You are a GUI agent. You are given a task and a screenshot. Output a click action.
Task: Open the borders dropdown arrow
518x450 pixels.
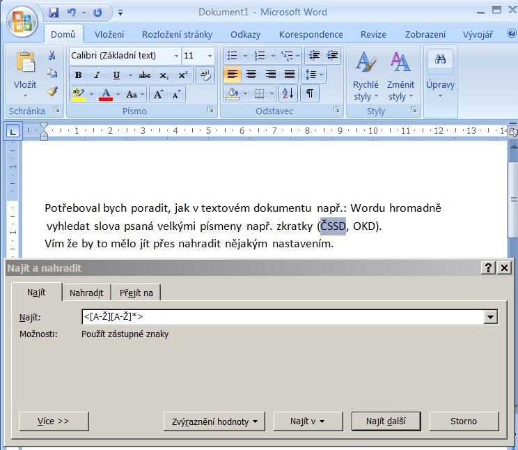(272, 94)
